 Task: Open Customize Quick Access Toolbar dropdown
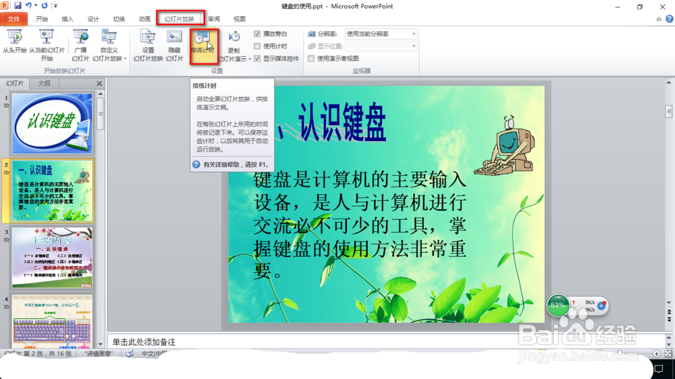55,5
